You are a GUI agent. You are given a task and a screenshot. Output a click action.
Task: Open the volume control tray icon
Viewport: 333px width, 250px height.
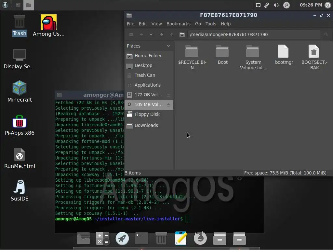pos(276,5)
